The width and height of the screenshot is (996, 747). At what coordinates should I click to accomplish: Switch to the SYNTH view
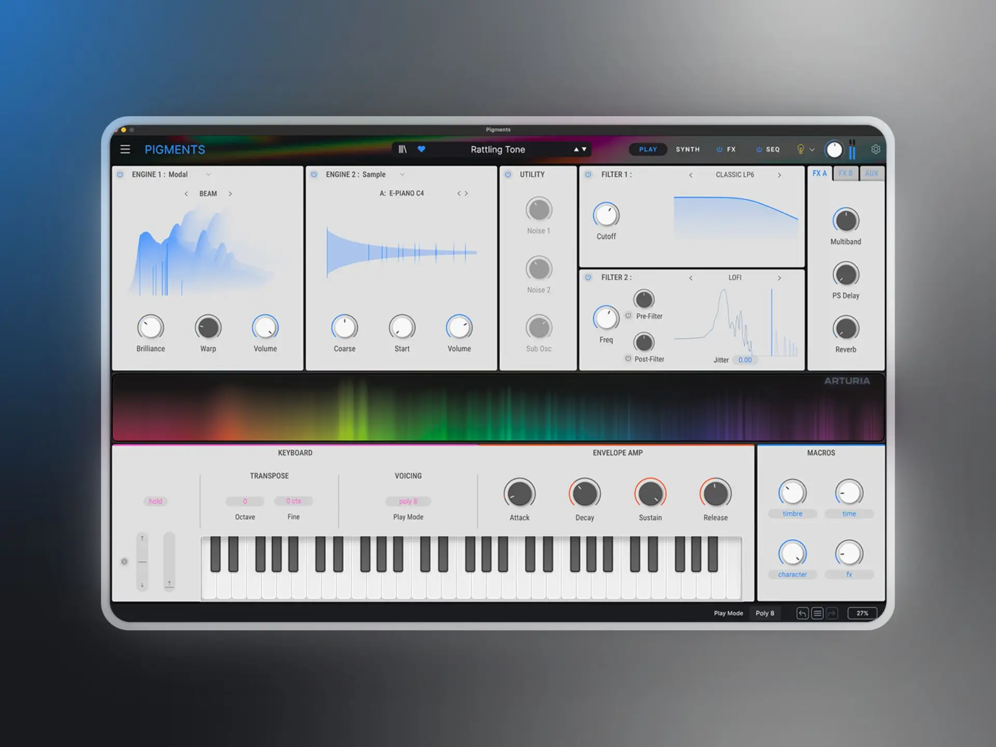click(688, 149)
